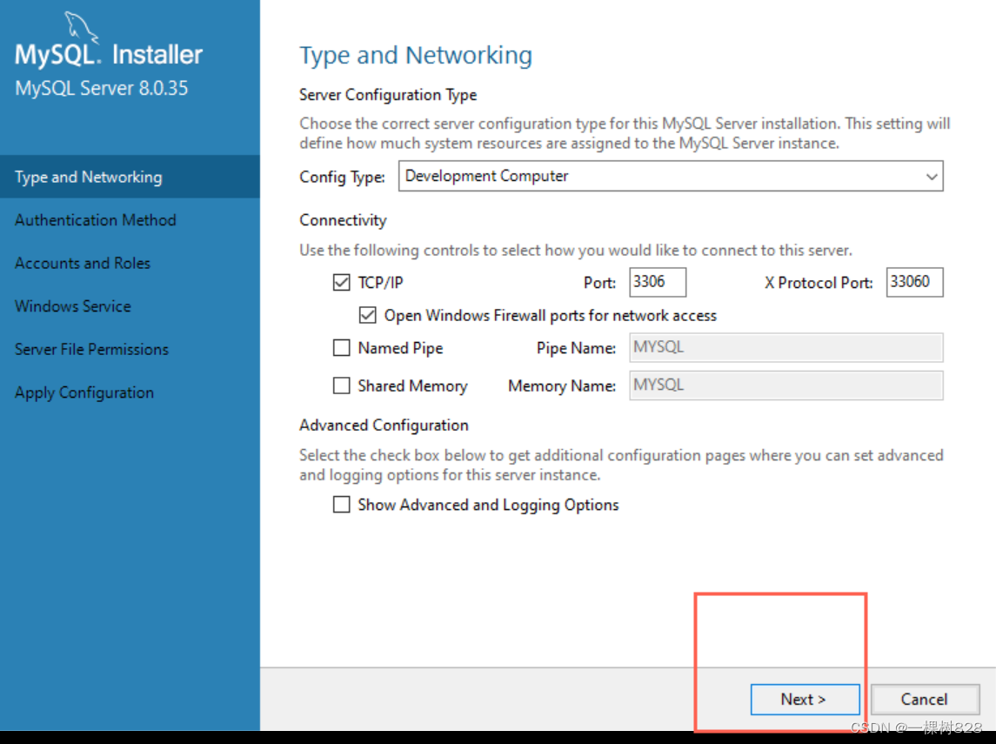This screenshot has width=996, height=744.
Task: Click the Pipe Name label
Action: point(576,348)
